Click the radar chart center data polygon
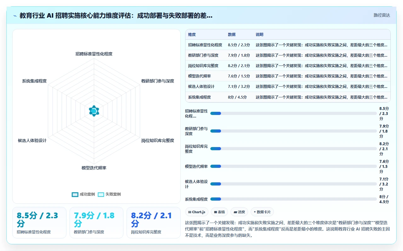The width and height of the screenshot is (403, 251). coord(94,111)
